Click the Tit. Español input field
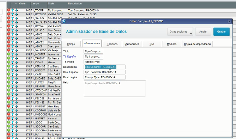 [x=93, y=57]
